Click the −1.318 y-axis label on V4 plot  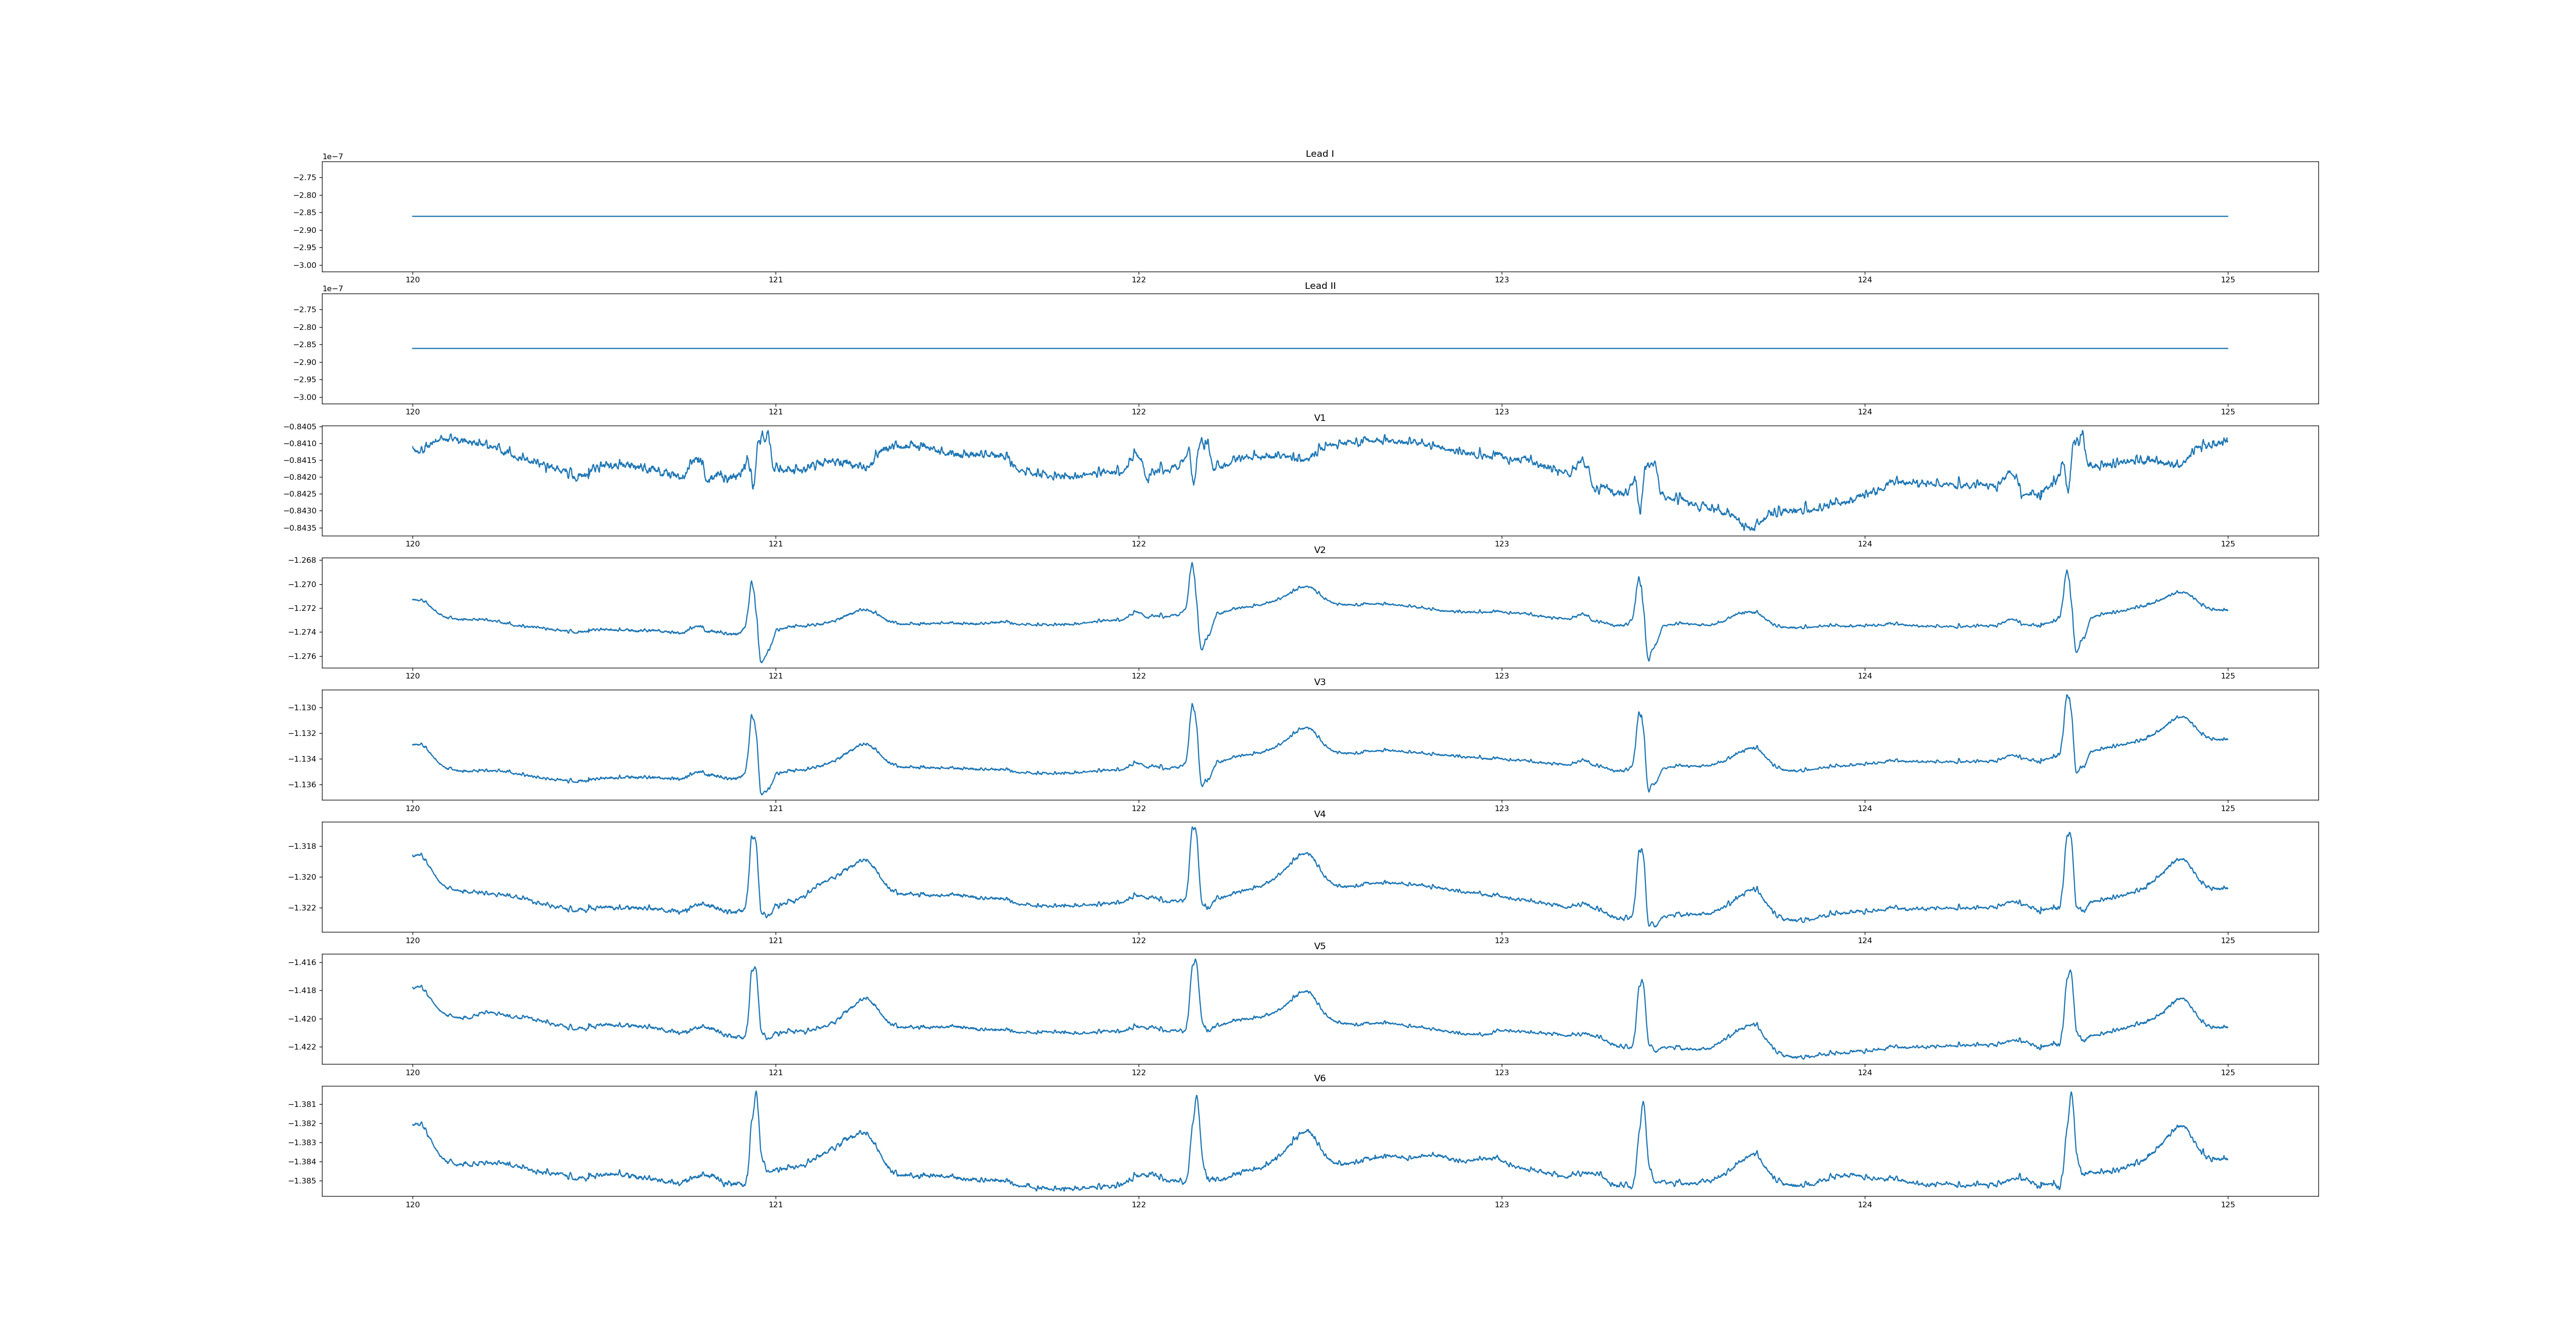(x=303, y=846)
